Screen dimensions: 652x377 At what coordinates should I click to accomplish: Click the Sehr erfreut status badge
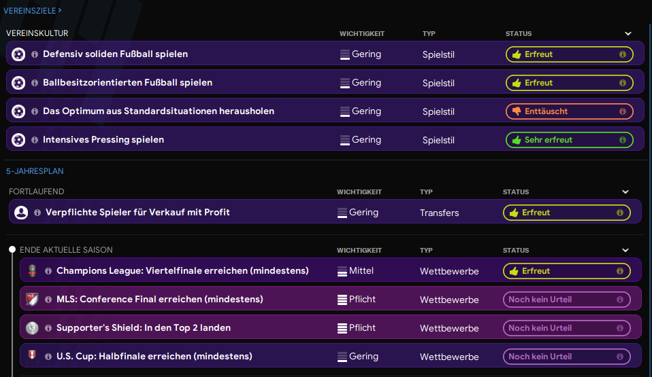tap(569, 140)
